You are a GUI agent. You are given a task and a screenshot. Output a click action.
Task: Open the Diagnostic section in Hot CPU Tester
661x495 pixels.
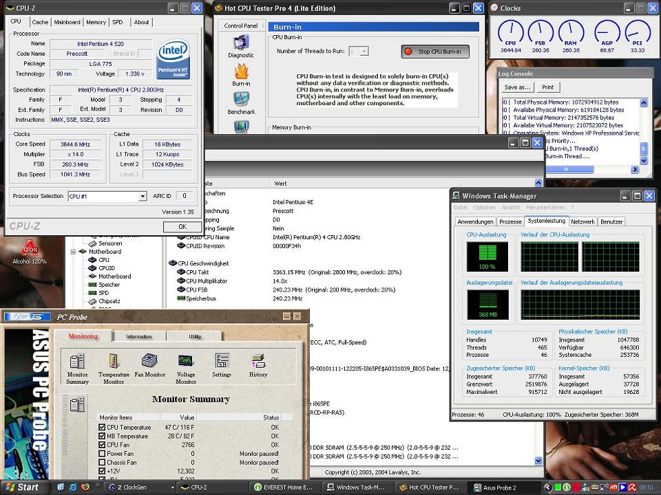[241, 46]
